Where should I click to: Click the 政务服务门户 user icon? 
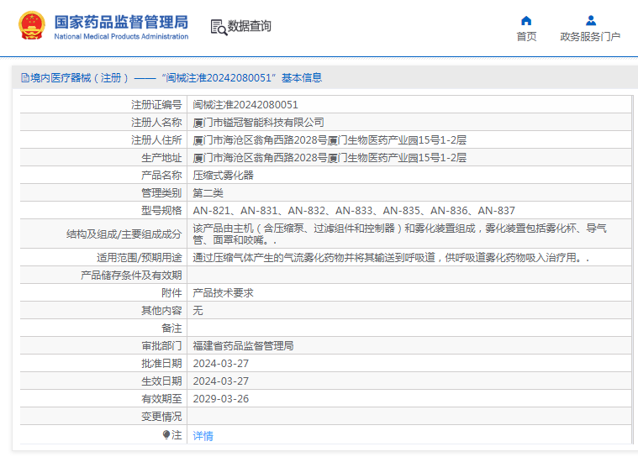[x=591, y=20]
